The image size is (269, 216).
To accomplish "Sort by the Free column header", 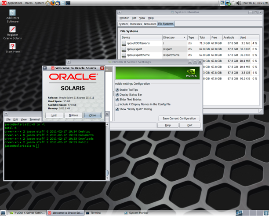I will pyautogui.click(x=216, y=37).
